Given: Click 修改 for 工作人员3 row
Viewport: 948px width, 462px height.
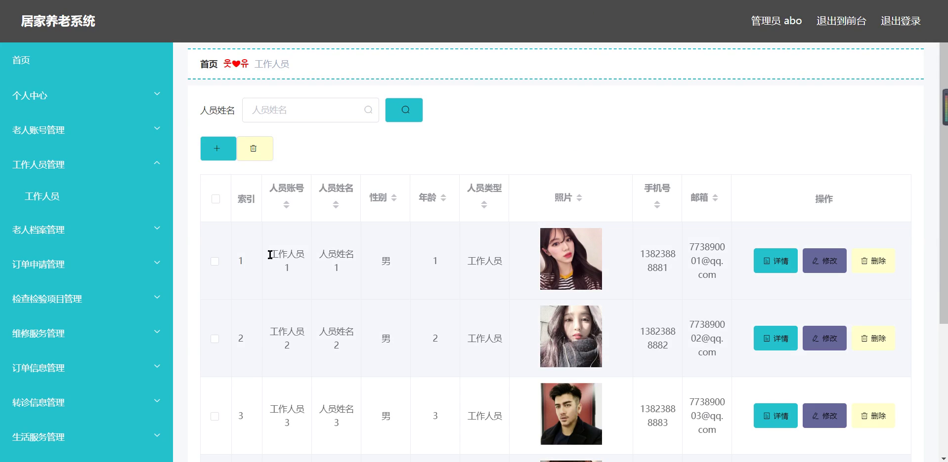Looking at the screenshot, I should tap(824, 416).
